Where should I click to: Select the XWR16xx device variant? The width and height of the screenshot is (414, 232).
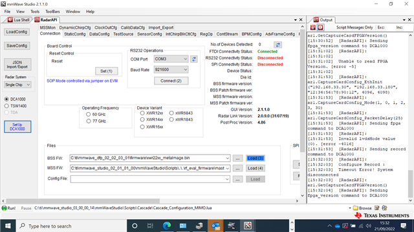coord(142,127)
